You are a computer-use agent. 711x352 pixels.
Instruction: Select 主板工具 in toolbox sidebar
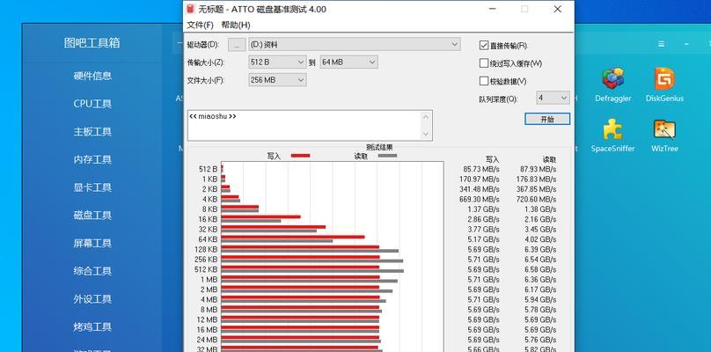point(92,132)
